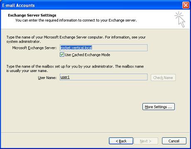Click the Check Name button

(163, 77)
